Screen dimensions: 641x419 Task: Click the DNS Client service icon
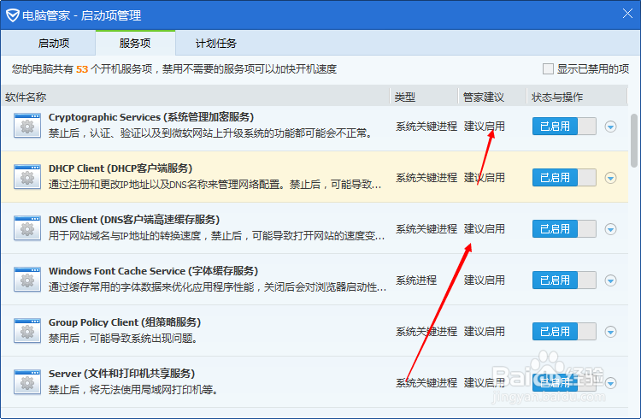pyautogui.click(x=27, y=228)
